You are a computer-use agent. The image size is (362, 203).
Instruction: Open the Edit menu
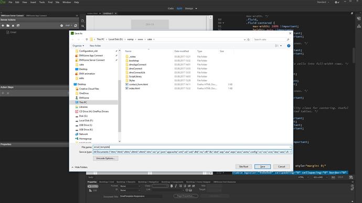[x=17, y=2]
